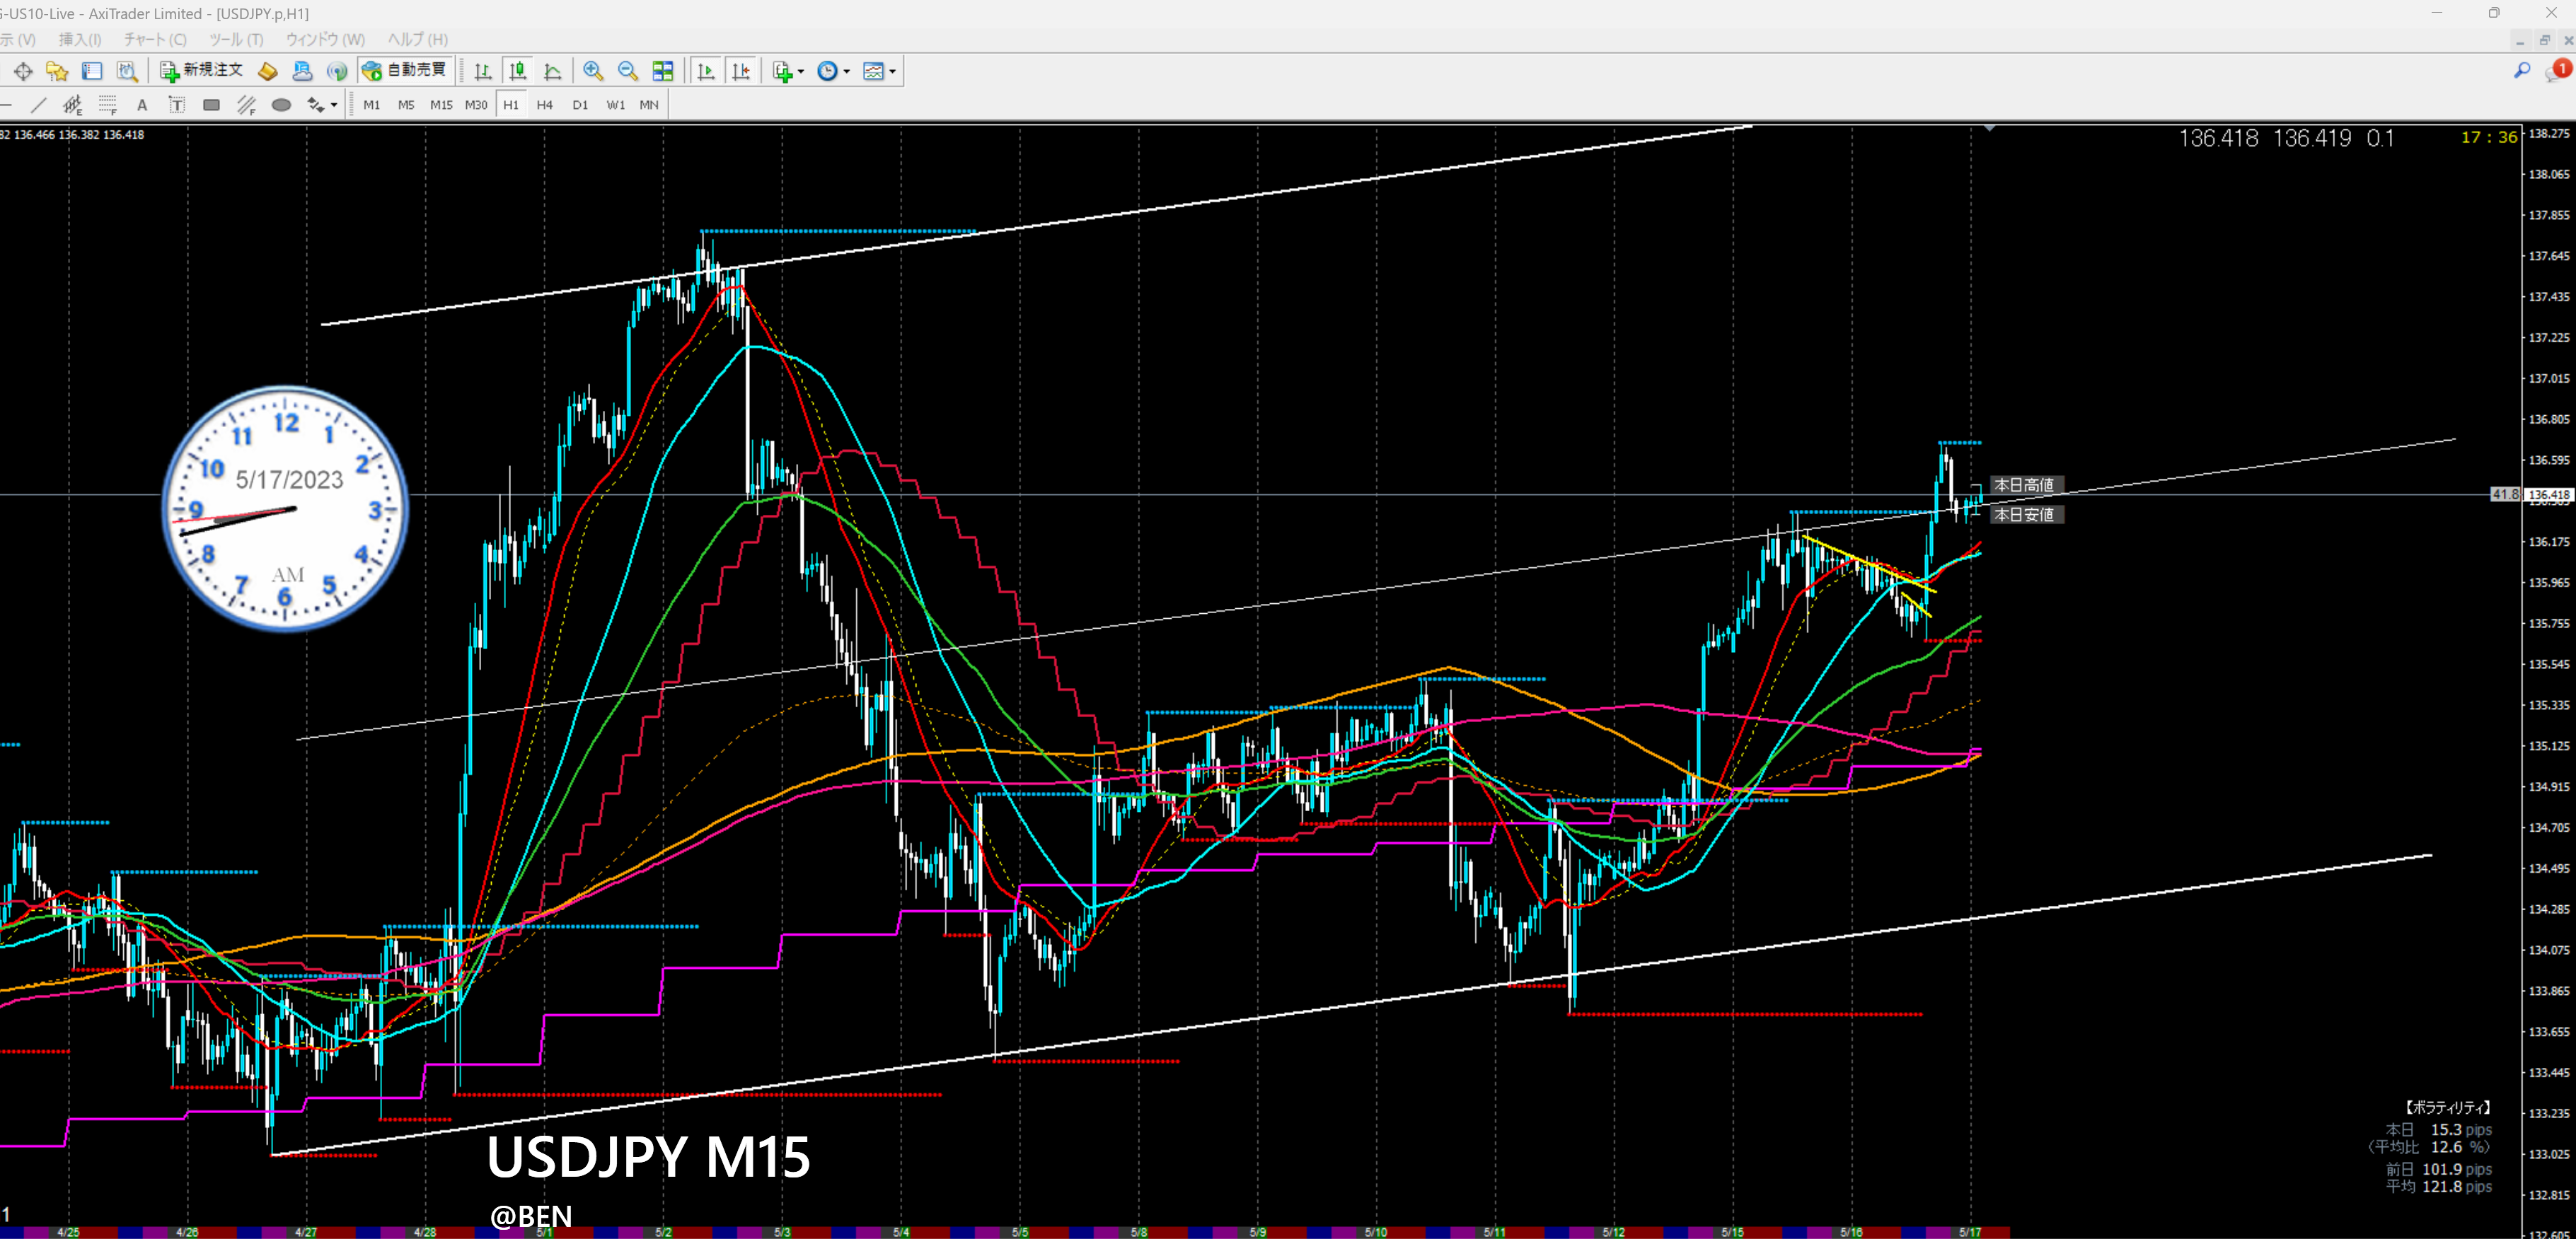Open the periodicity clock dropdown arrow
The height and width of the screenshot is (1239, 2576).
847,71
